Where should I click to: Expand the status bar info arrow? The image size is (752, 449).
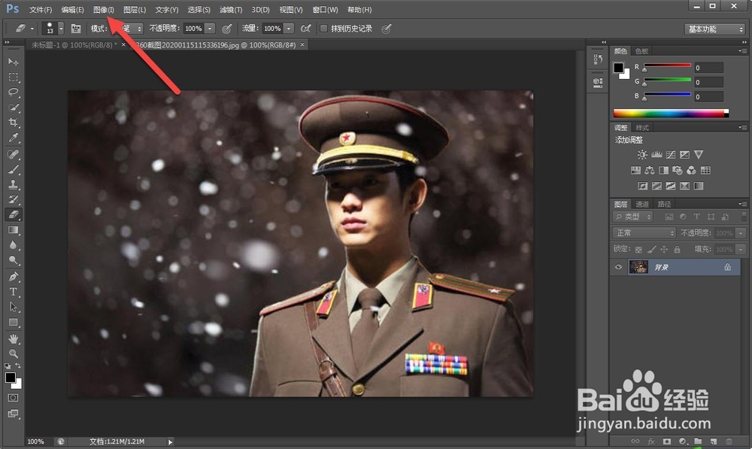tap(170, 441)
